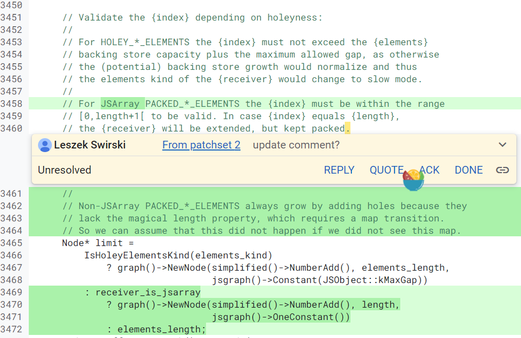Click comment 'Validate the {index} depending on holeyness'
The width and height of the screenshot is (521, 338).
(x=192, y=17)
